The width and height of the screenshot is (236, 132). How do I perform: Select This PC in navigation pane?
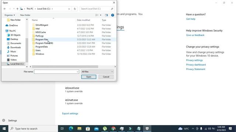point(12,31)
